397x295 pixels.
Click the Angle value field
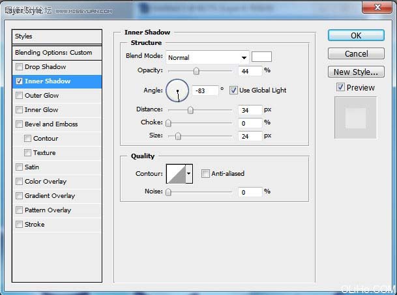pos(205,91)
